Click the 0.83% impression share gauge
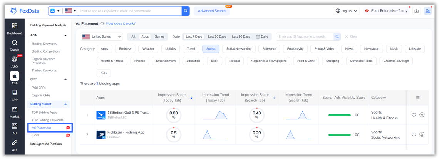Viewport: 439px width, 159px height. tap(174, 115)
